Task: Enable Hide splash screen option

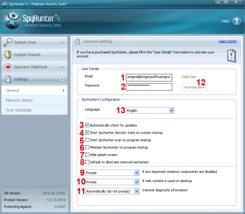Action: 87,155
